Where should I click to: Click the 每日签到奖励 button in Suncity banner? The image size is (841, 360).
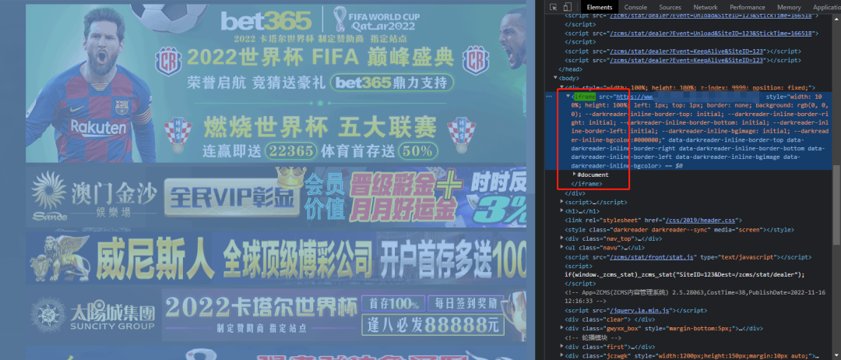466,304
